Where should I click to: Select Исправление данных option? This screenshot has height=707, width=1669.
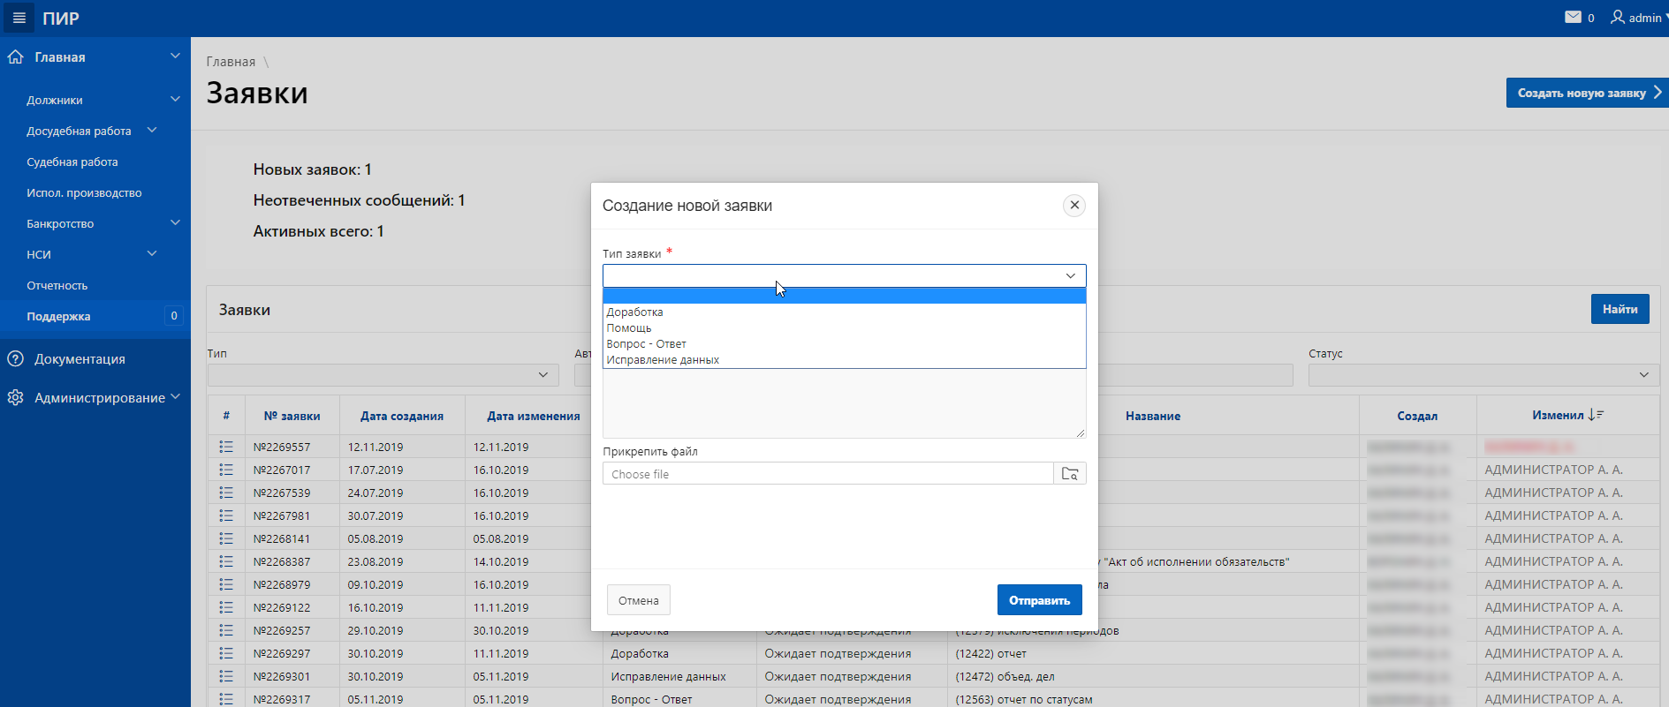pyautogui.click(x=844, y=359)
